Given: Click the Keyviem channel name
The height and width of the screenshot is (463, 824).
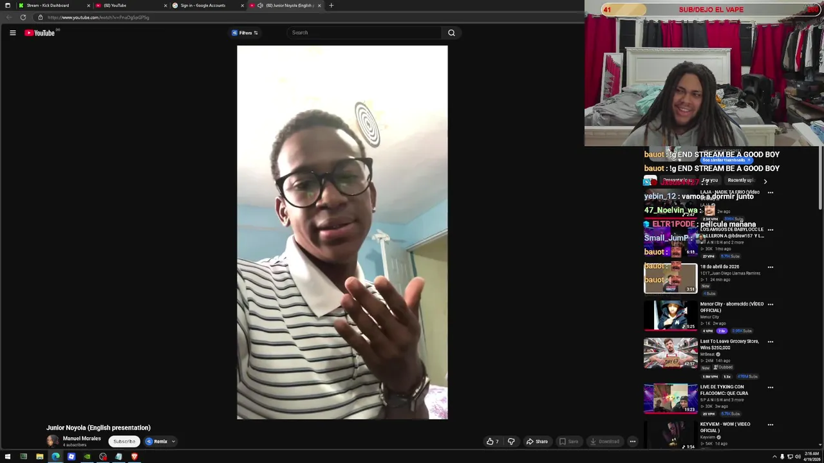Looking at the screenshot, I should point(708,437).
